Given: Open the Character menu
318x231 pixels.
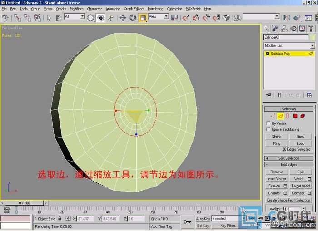Looking at the screenshot, I should coord(94,9).
